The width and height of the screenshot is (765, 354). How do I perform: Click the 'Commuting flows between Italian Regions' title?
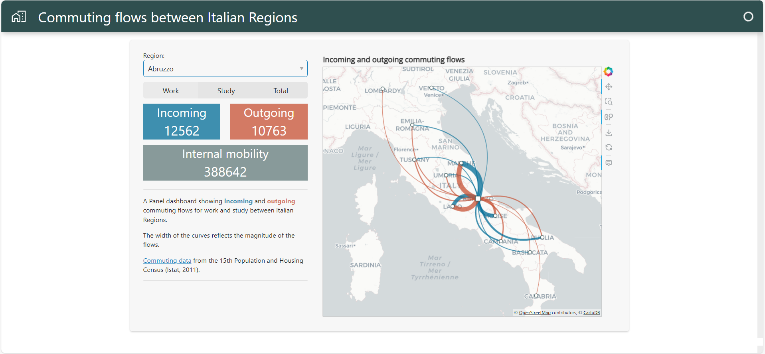tap(168, 18)
